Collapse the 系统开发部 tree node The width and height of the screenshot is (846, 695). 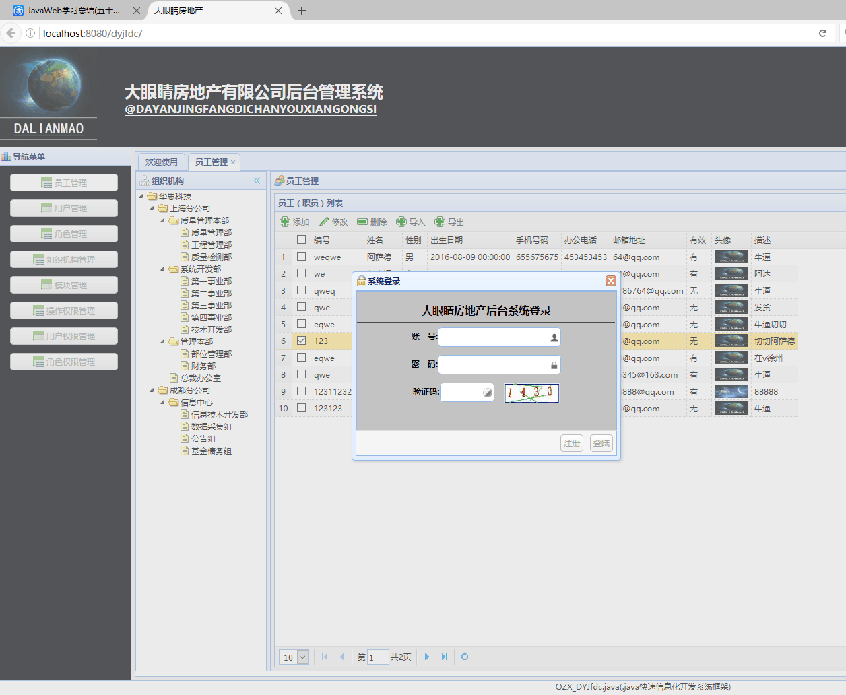[x=163, y=269]
